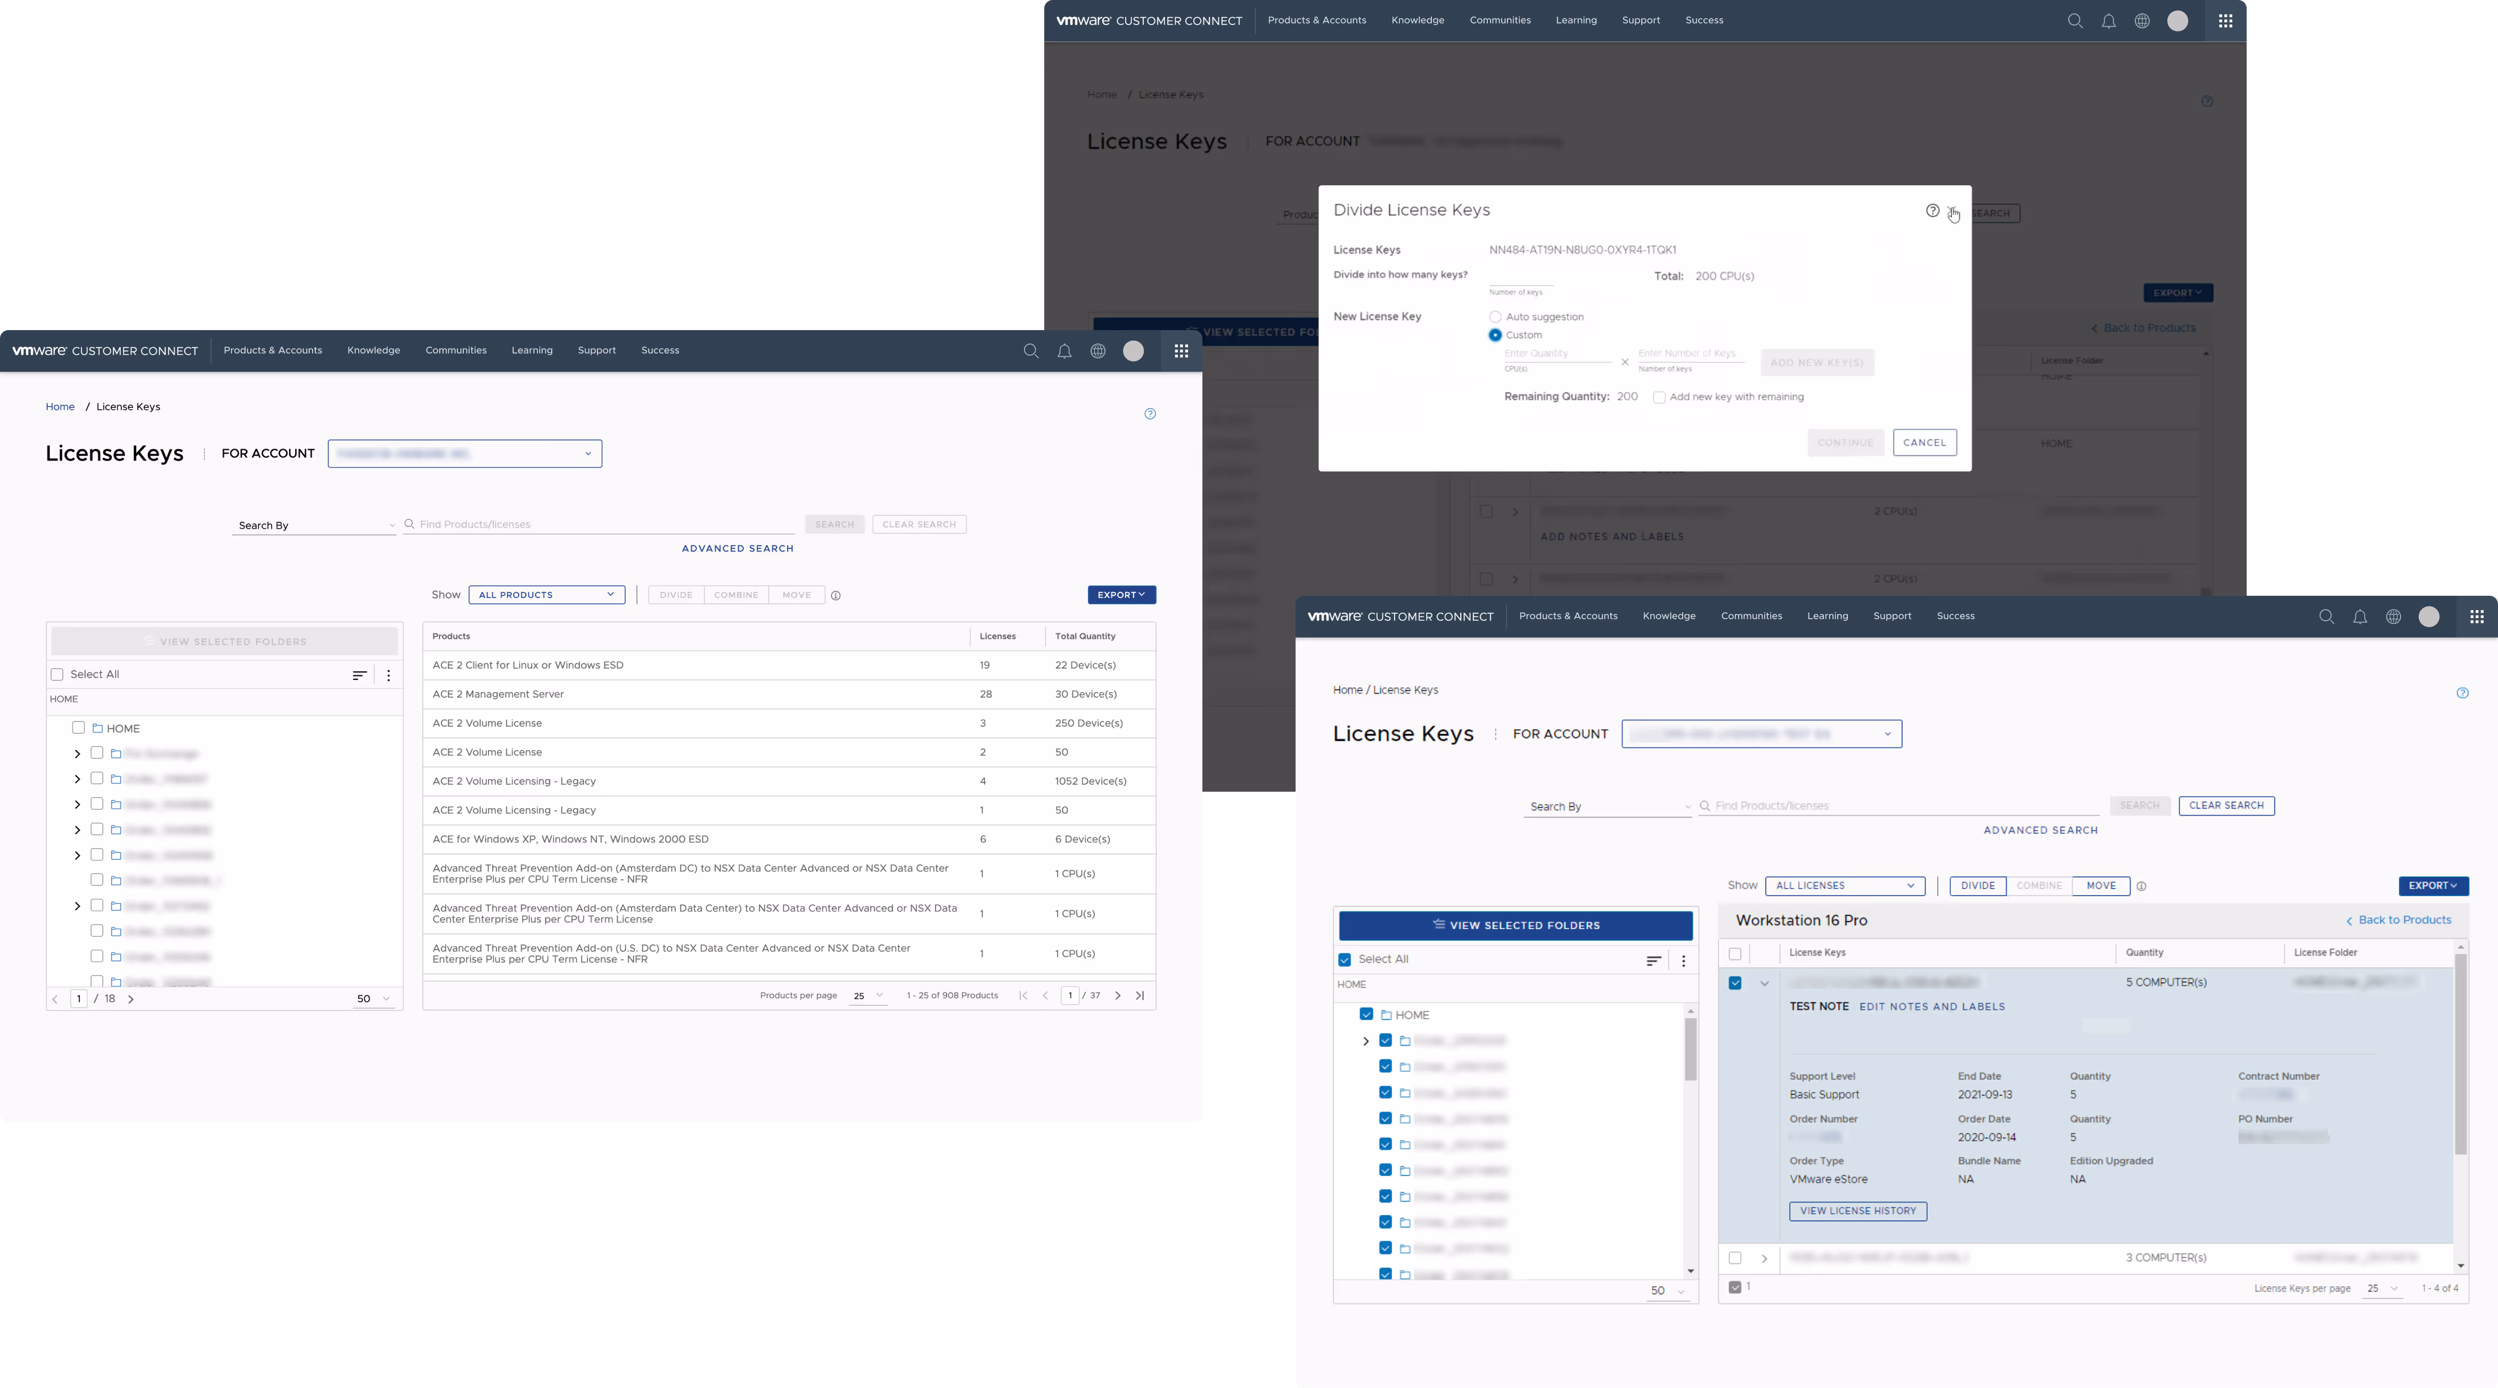Collapse the expanded Workstation 16 Pro license row
The height and width of the screenshot is (1388, 2498).
[x=1764, y=984]
